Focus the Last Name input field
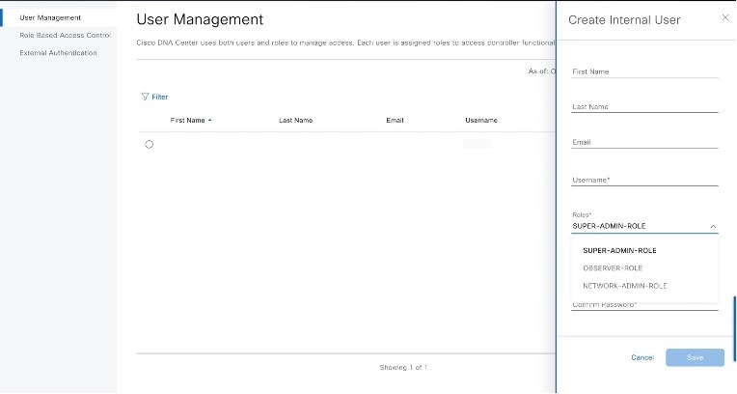The width and height of the screenshot is (737, 394). [x=644, y=106]
